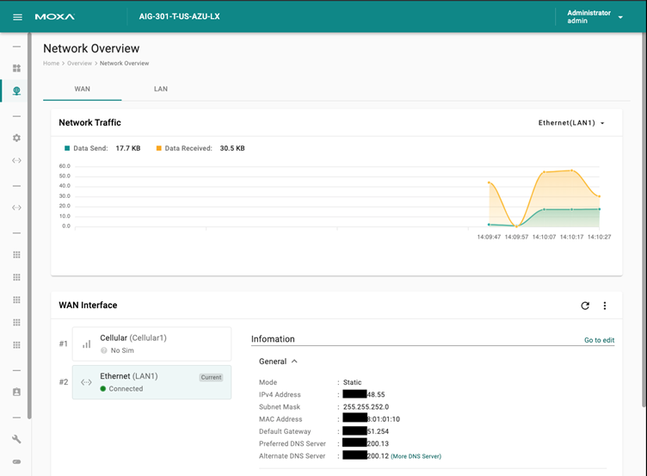The width and height of the screenshot is (647, 476).
Task: Click the AIG-301-T-US-AZU-LX device title
Action: [179, 16]
